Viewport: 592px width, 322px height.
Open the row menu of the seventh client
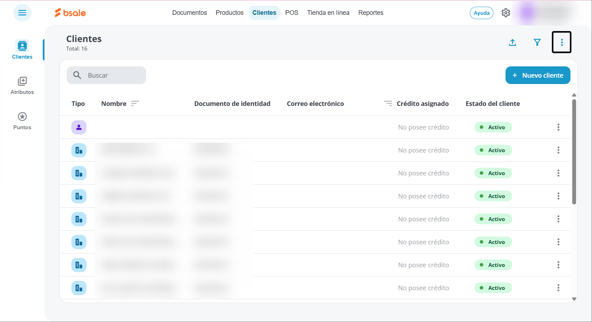coord(558,265)
